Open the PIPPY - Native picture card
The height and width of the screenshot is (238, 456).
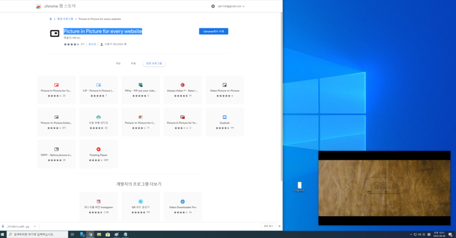(57, 154)
